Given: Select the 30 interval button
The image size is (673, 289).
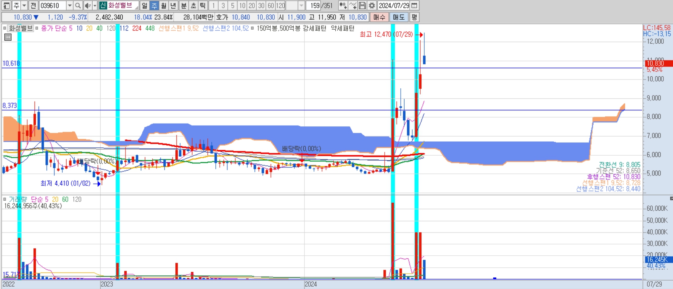Looking at the screenshot, I should 261,6.
